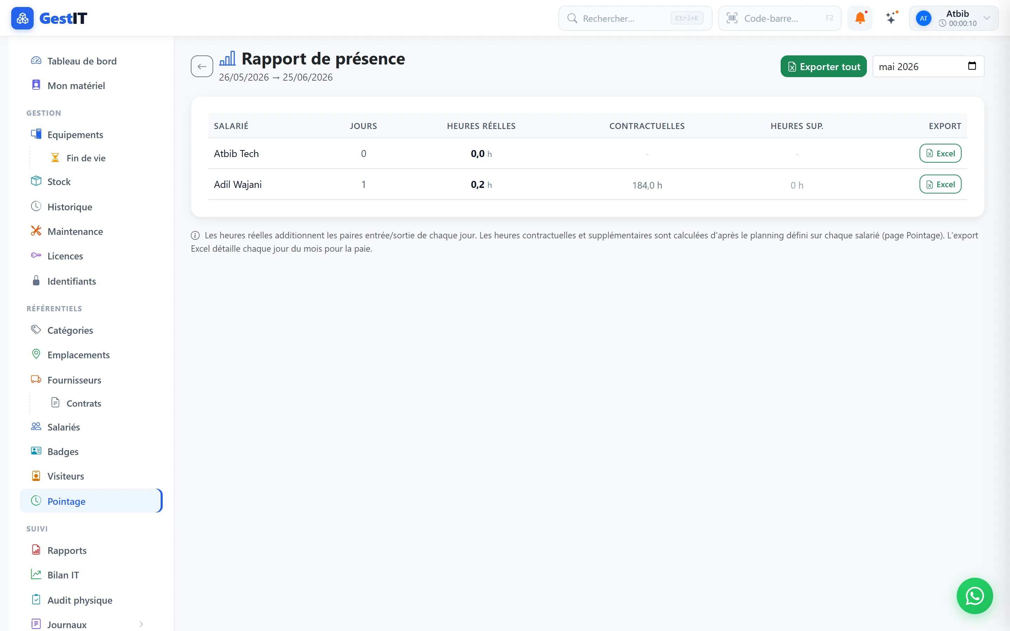This screenshot has height=631, width=1010.
Task: Open Catégories referential
Action: pyautogui.click(x=91, y=330)
